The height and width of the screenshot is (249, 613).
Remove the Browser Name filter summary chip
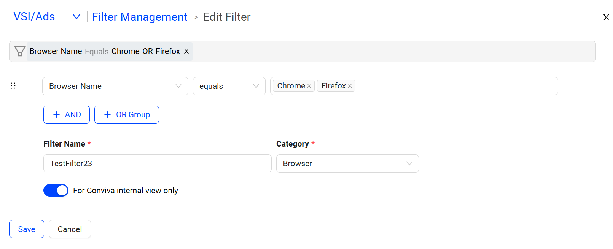186,51
